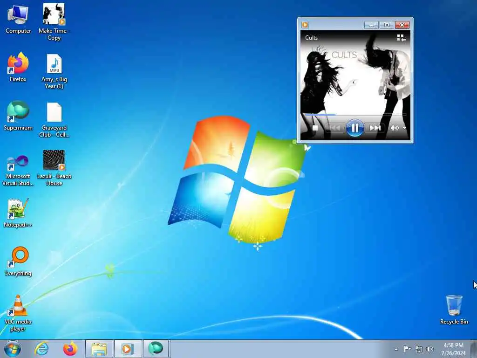This screenshot has height=358, width=477.
Task: Click Windows Media Player taskbar button
Action: point(128,349)
